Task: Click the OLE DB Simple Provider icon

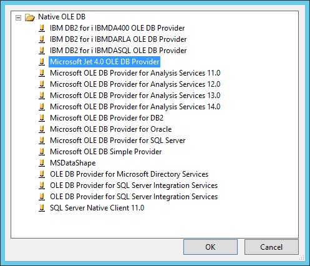Action: [42, 152]
